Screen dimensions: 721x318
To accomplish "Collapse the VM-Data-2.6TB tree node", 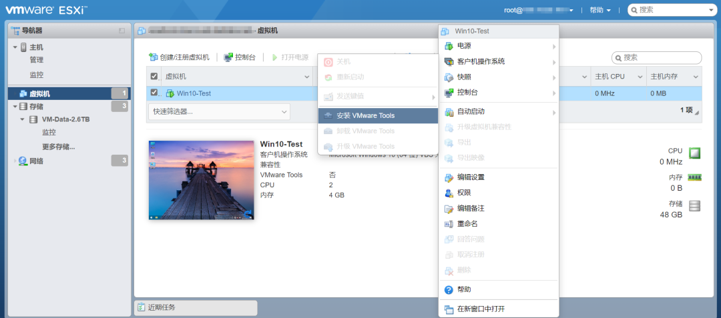I will tap(23, 119).
